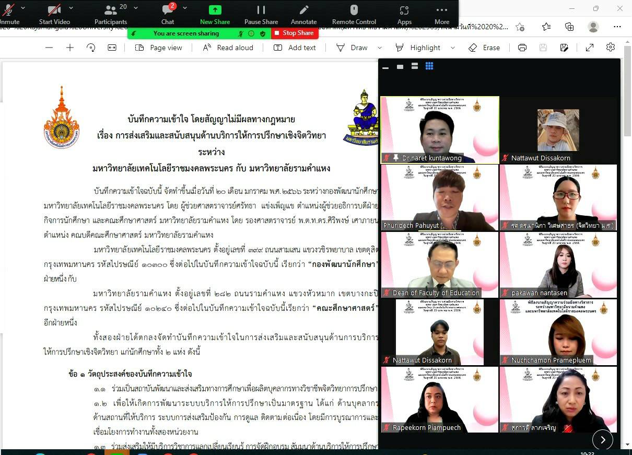Open PDF viewer settings gear
Viewport: 632px width, 455px height.
tap(611, 48)
